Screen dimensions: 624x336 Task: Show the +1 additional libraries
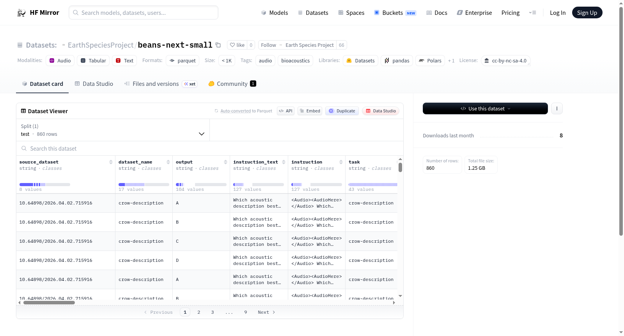451,60
